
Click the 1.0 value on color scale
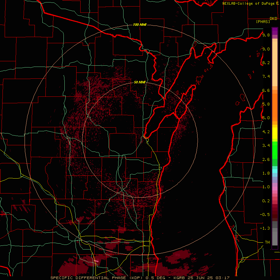(266, 187)
